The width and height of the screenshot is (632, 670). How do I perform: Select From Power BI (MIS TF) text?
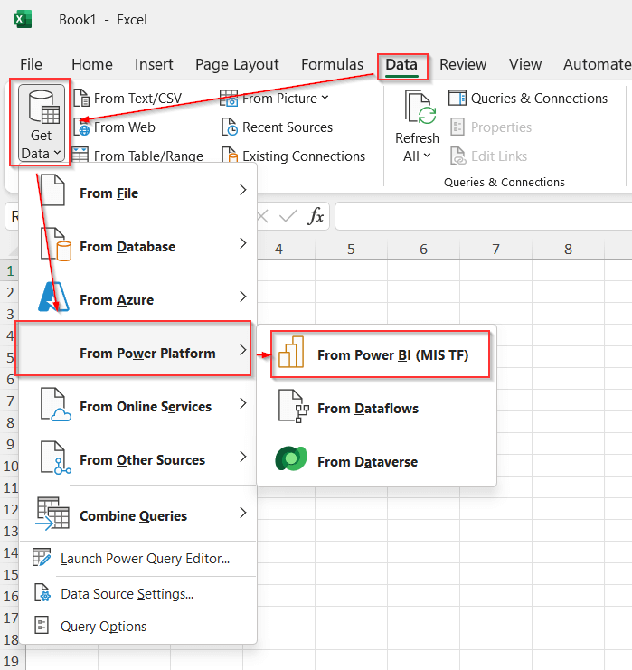393,355
